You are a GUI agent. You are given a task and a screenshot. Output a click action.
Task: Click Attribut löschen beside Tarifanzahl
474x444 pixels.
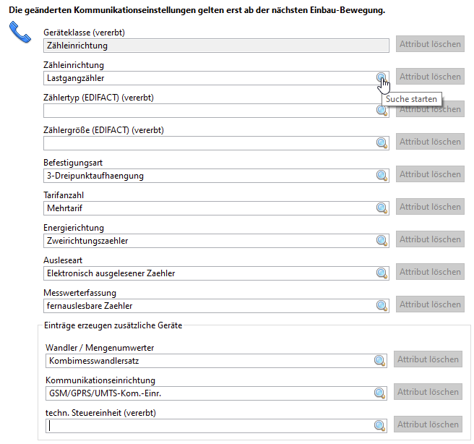[x=430, y=207]
